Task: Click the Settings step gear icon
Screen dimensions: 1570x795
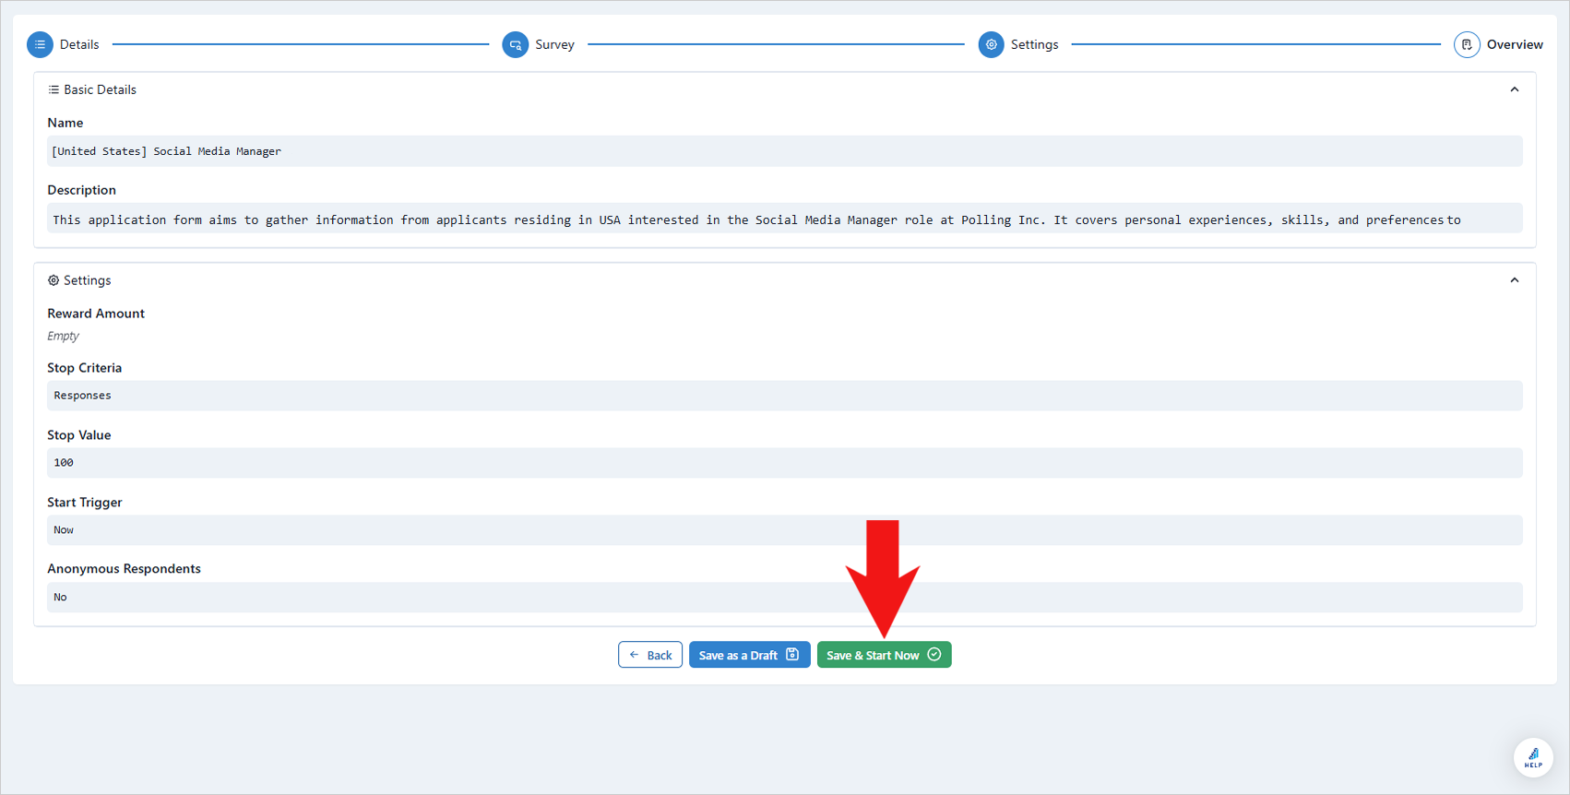Action: [992, 44]
